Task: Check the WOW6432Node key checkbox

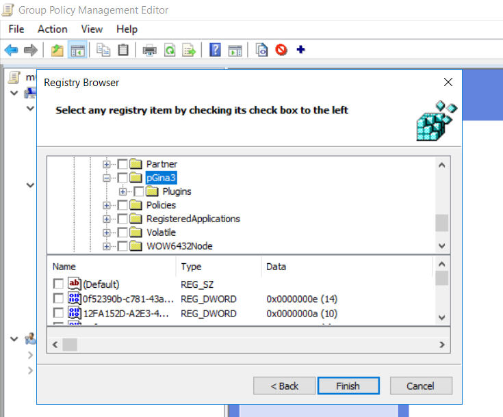Action: pyautogui.click(x=122, y=246)
